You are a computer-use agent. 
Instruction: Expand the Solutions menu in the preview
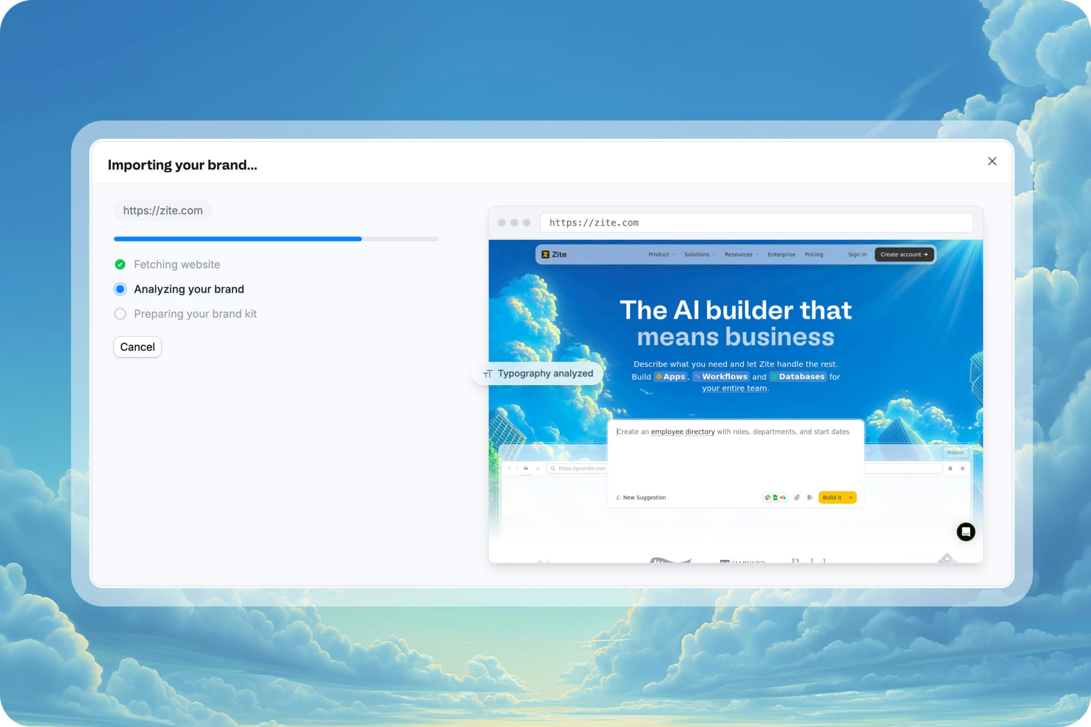tap(700, 254)
